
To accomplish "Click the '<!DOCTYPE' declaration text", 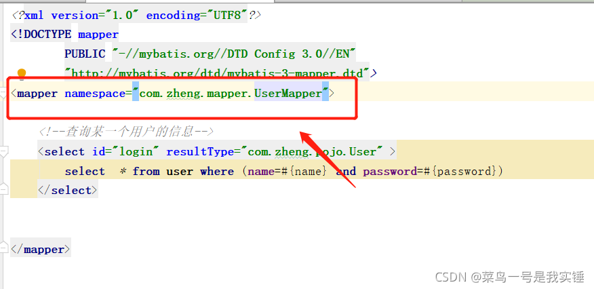I will click(x=41, y=35).
